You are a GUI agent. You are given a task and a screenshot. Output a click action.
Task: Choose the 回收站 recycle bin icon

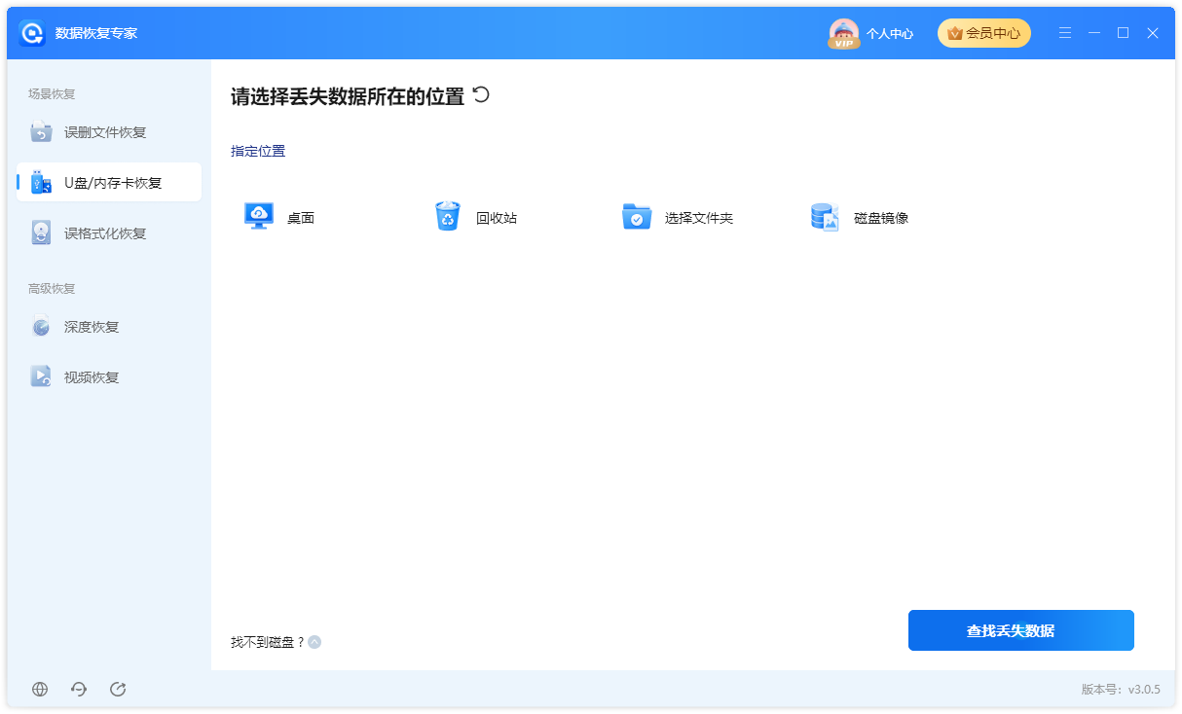[448, 216]
